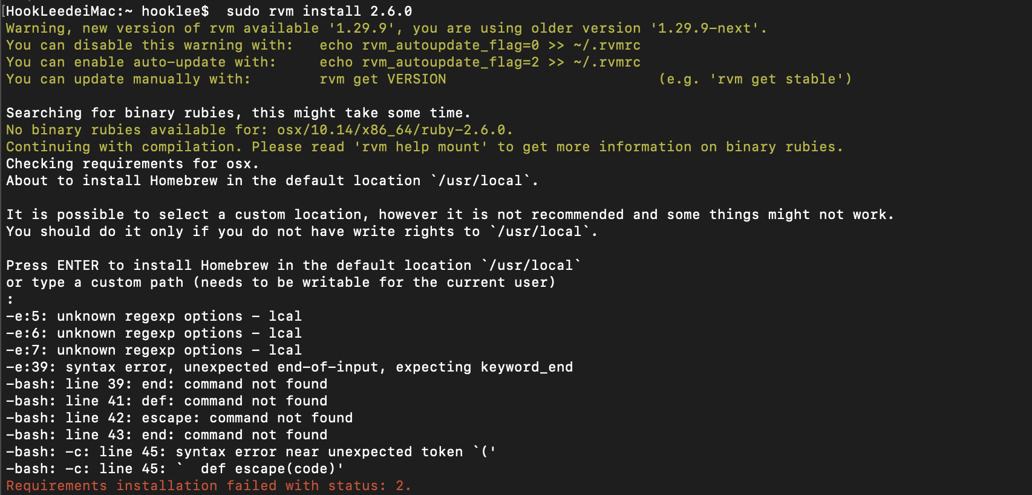Click 'echo rvm_autoupdate_flag=0' command text

click(x=429, y=45)
